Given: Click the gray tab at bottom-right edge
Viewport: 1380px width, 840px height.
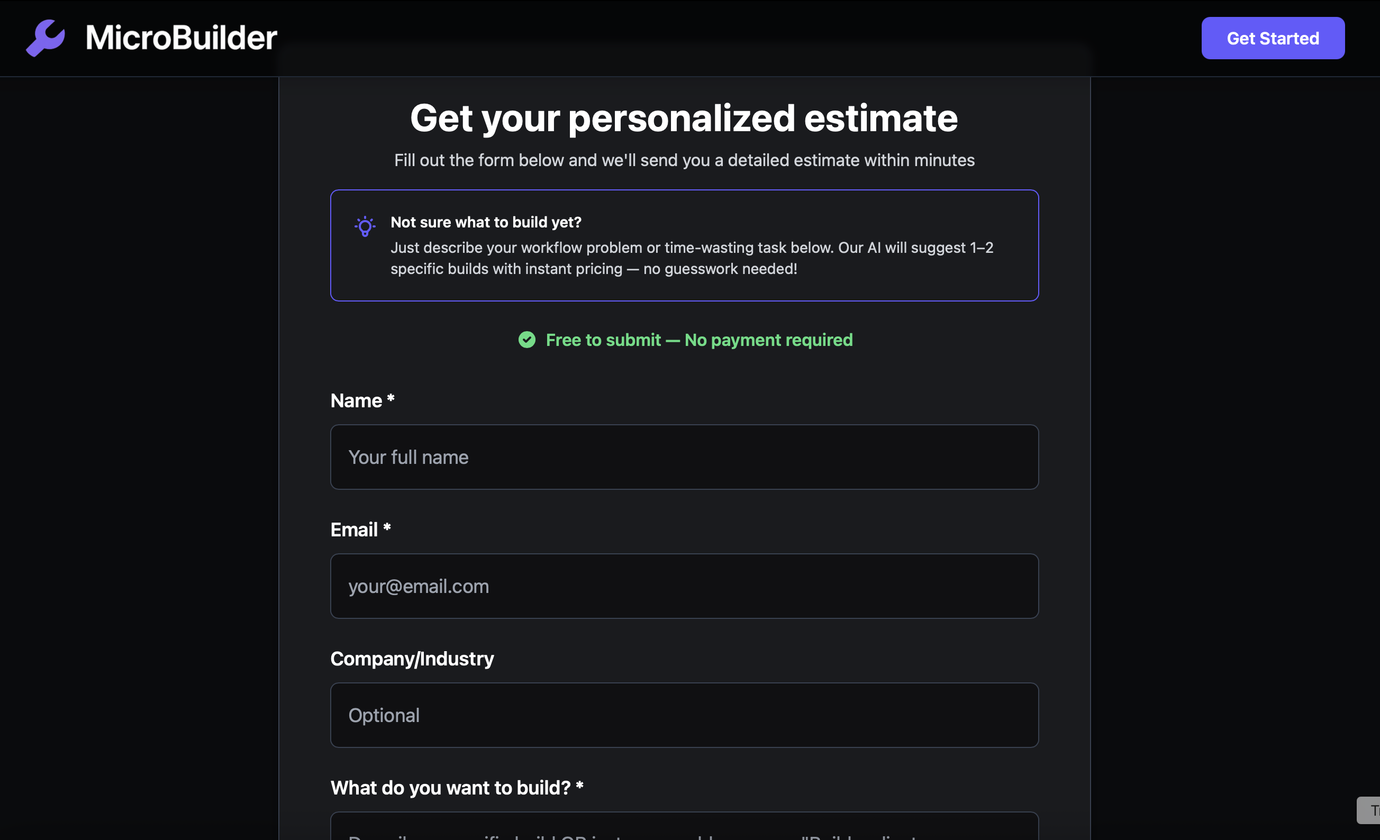Looking at the screenshot, I should click(1370, 810).
